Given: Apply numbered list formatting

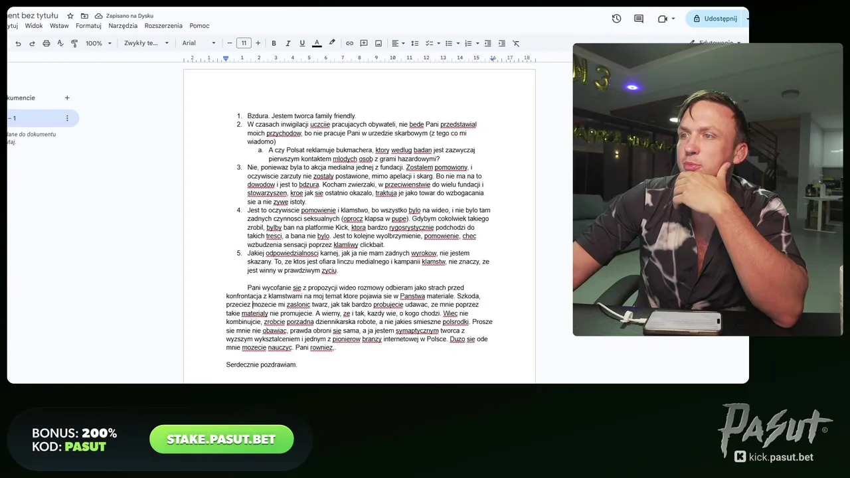Looking at the screenshot, I should tap(468, 43).
